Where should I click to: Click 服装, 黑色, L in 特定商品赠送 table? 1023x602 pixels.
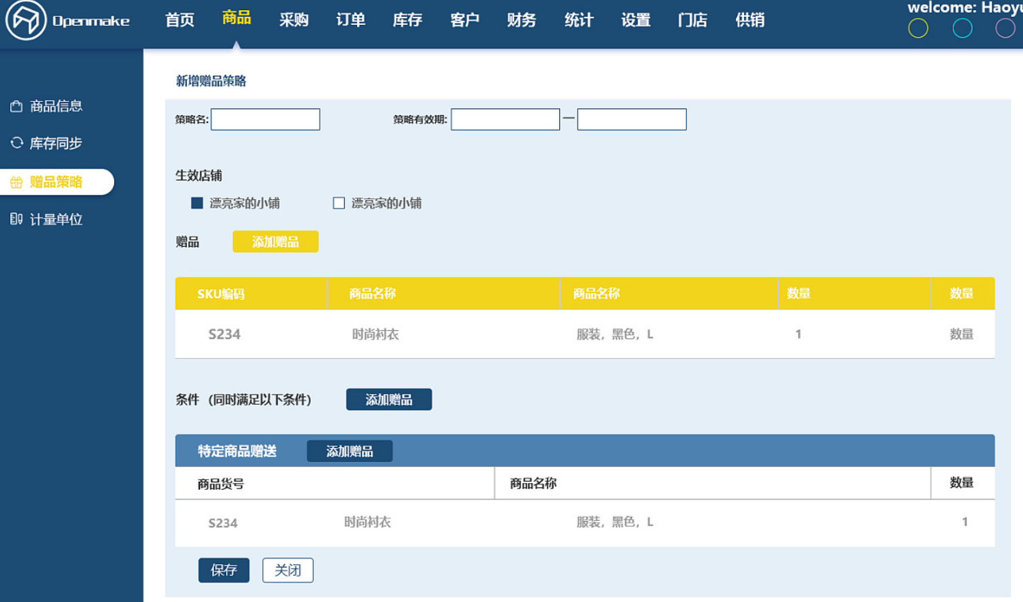tap(615, 522)
